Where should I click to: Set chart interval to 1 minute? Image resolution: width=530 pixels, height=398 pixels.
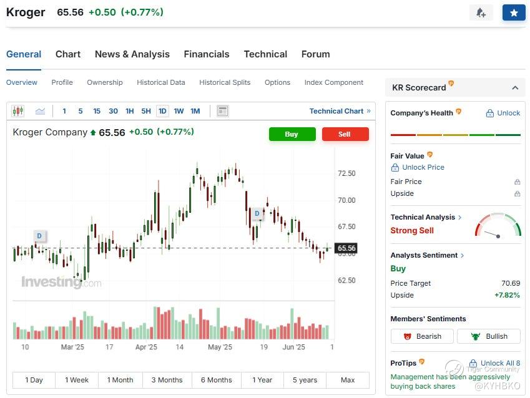[64, 111]
